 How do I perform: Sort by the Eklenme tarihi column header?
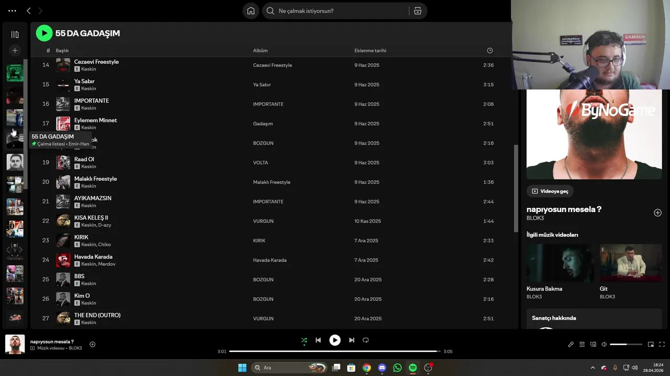point(370,51)
